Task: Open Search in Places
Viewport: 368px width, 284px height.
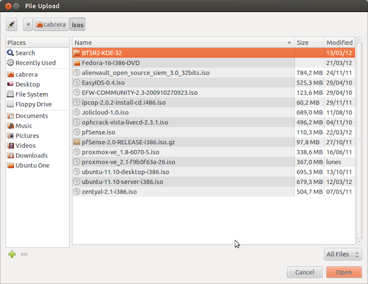Action: click(x=37, y=53)
